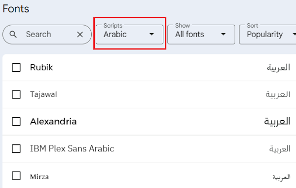Check the IBM Plex Sans Arabic checkbox
Image resolution: width=296 pixels, height=188 pixels.
[16, 148]
